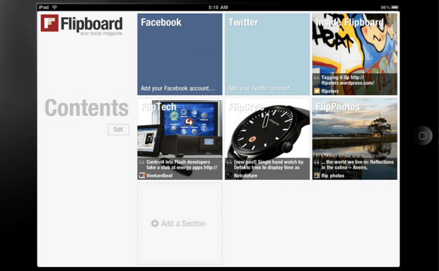439x271 pixels.
Task: Click the flipsterz source icon
Action: [x=317, y=90]
